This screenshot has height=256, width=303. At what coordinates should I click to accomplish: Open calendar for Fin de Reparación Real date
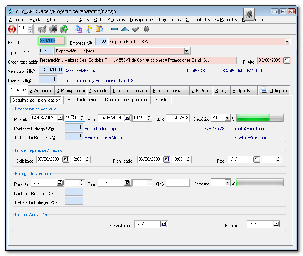[257, 159]
